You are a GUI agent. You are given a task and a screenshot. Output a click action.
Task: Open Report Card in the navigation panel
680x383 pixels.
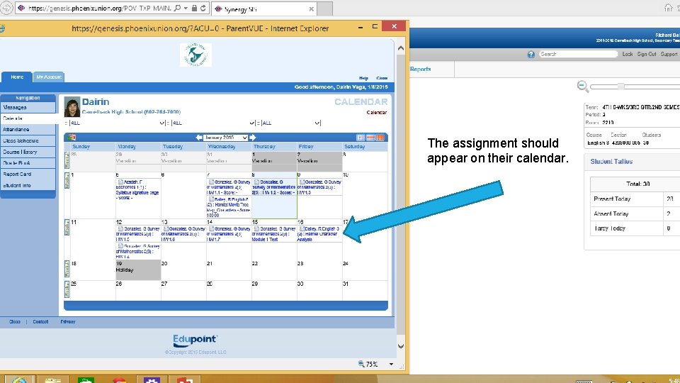pos(28,174)
